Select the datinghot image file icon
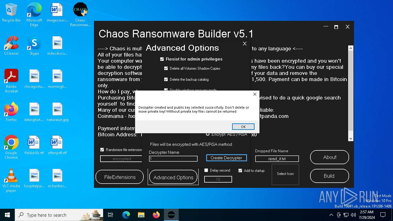This screenshot has width=393, height=221. [x=34, y=112]
